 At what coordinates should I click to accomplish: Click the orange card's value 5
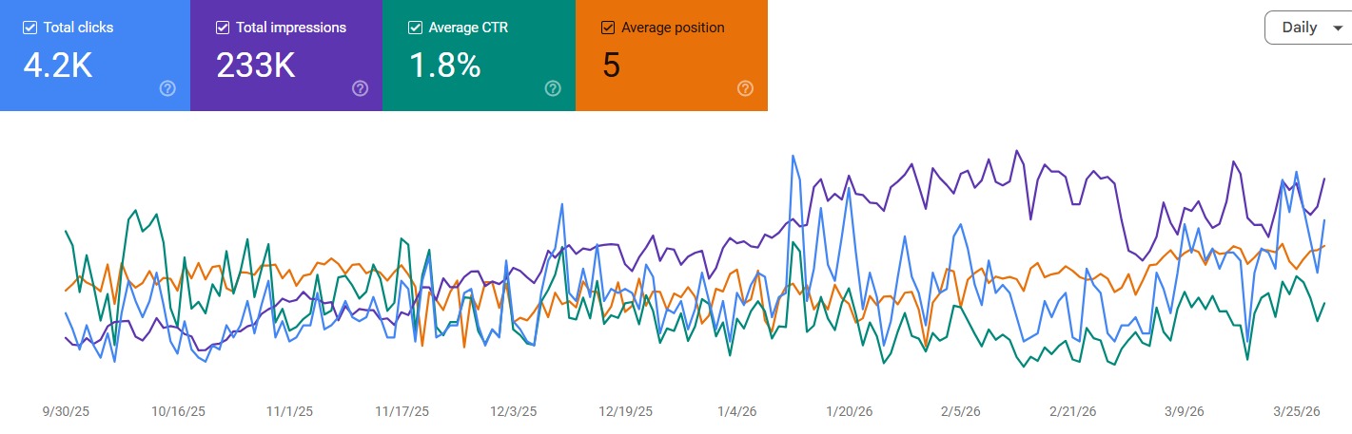point(611,66)
